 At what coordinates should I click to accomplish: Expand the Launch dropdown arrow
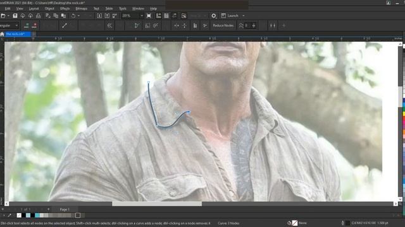(x=243, y=16)
